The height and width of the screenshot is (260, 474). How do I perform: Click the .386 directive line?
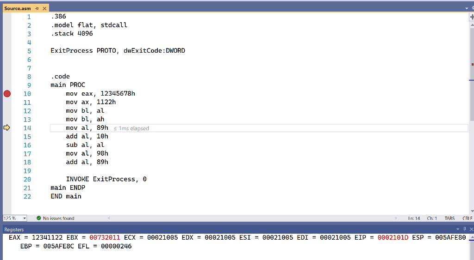(x=58, y=16)
